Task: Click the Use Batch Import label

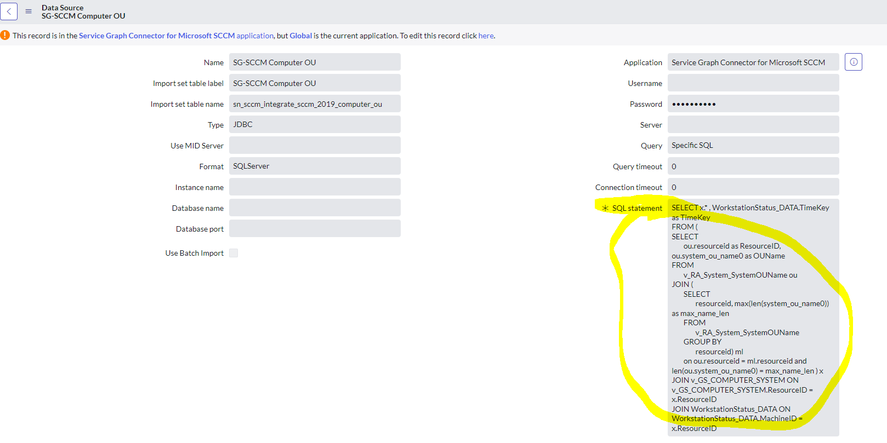Action: point(195,253)
